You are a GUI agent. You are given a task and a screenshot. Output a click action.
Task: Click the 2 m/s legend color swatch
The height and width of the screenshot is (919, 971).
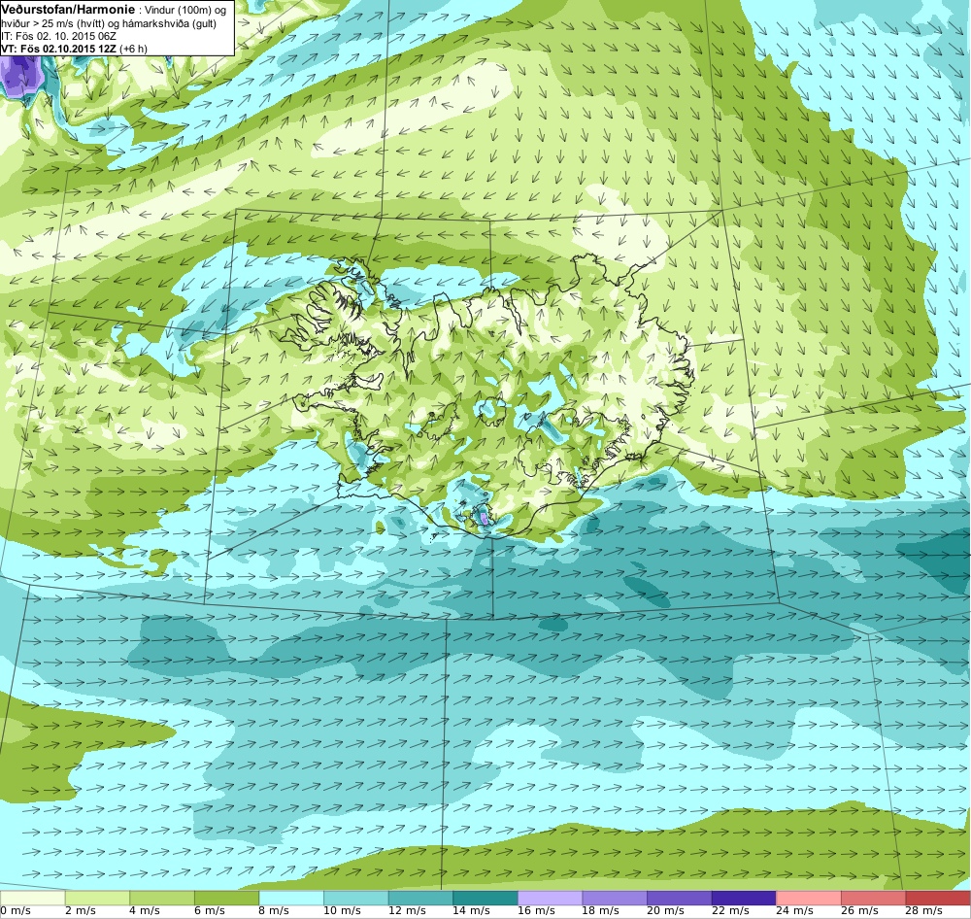click(x=97, y=898)
